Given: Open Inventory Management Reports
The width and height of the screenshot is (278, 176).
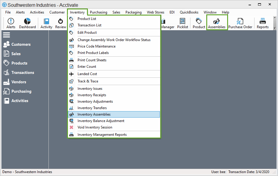Looking at the screenshot, I should (114, 135).
